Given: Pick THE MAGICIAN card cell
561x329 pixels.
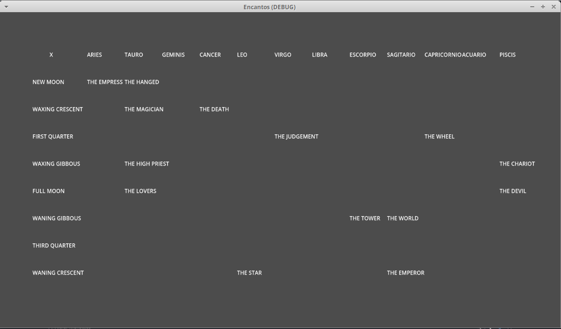Looking at the screenshot, I should click(x=144, y=109).
